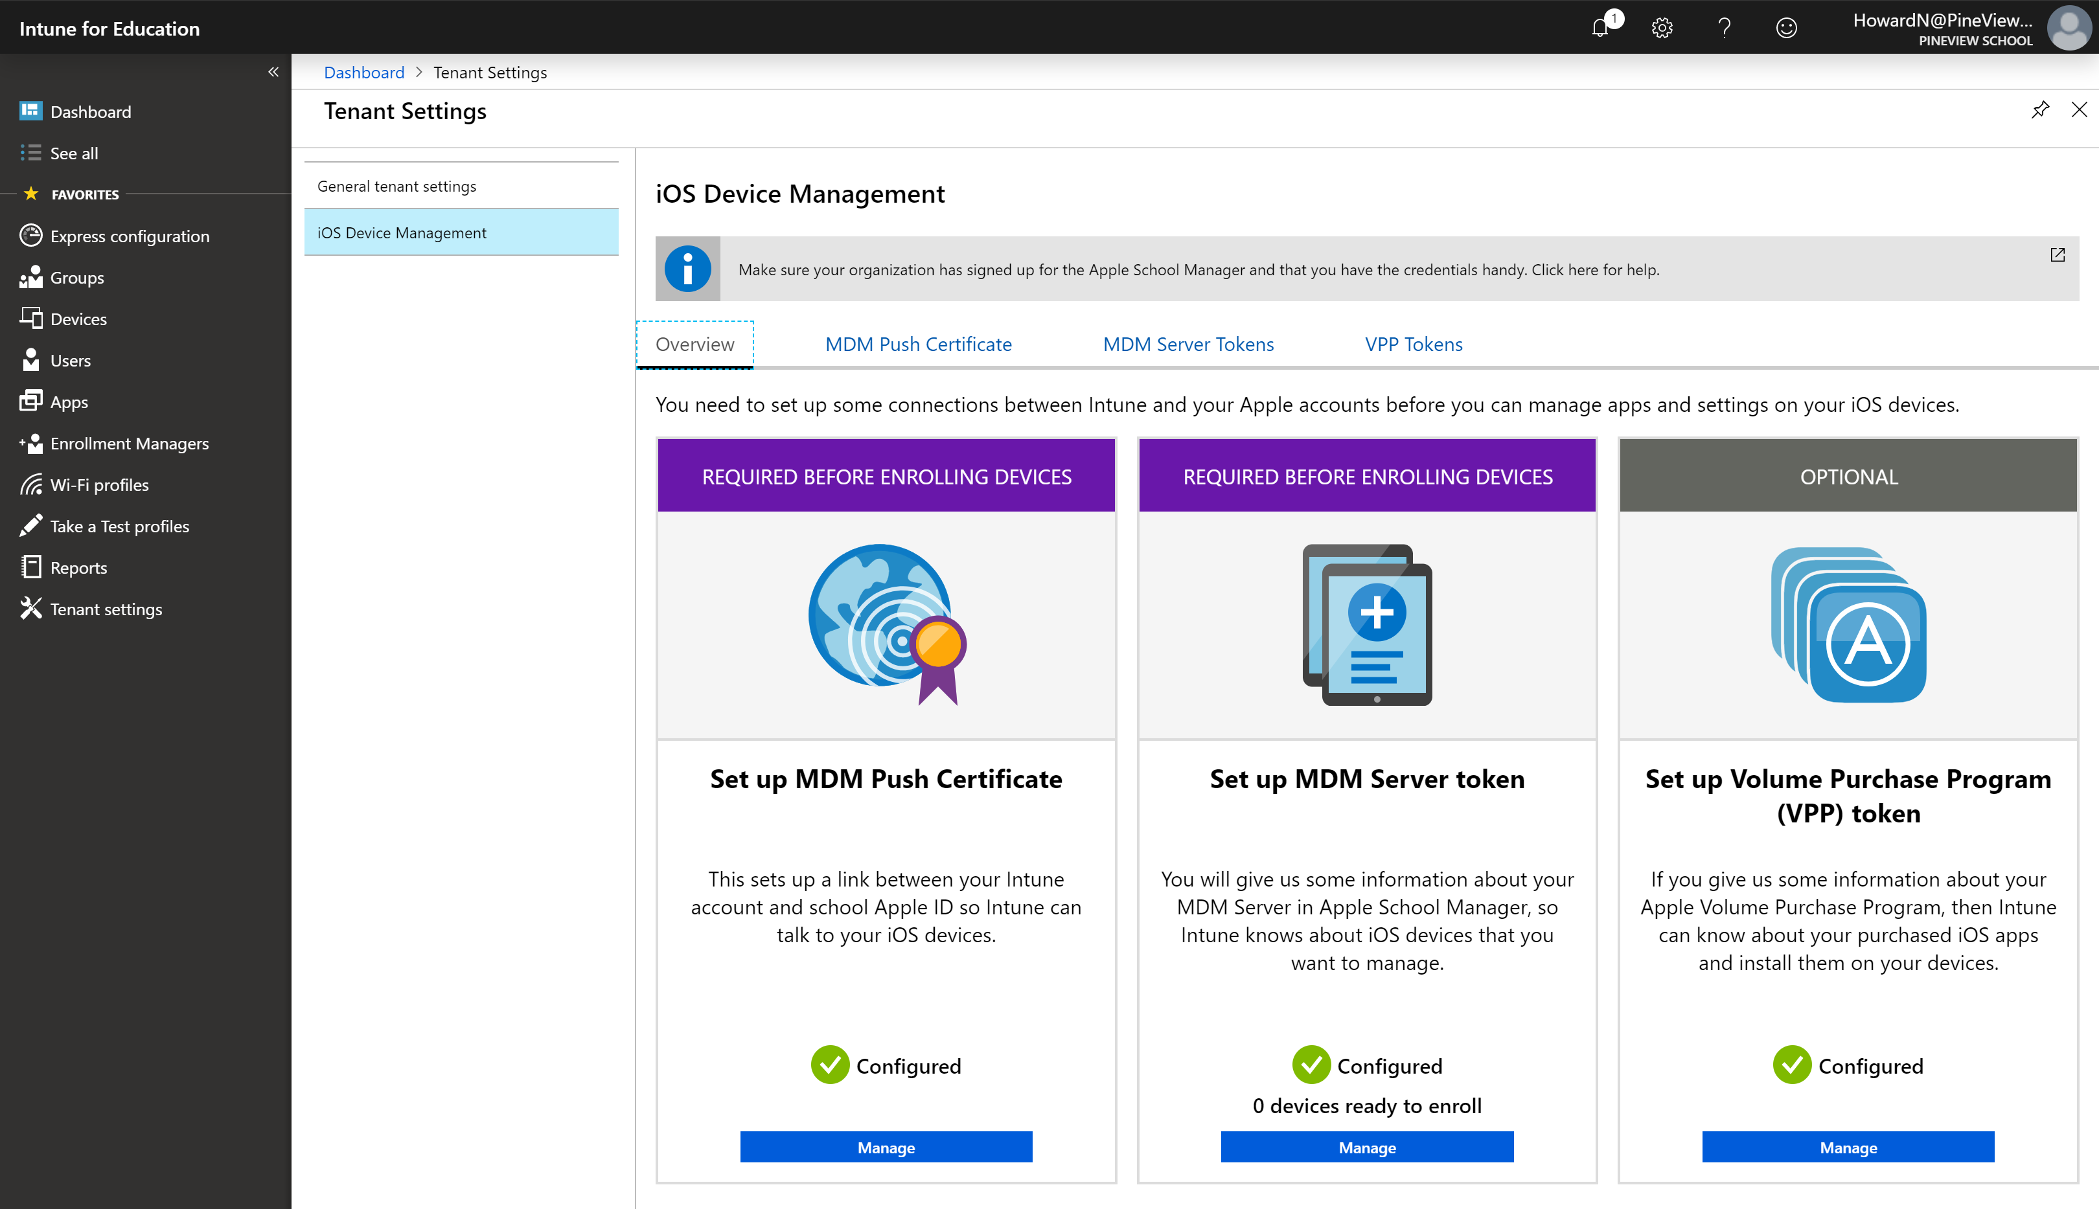This screenshot has width=2099, height=1209.
Task: Open the Devices section
Action: [x=78, y=318]
